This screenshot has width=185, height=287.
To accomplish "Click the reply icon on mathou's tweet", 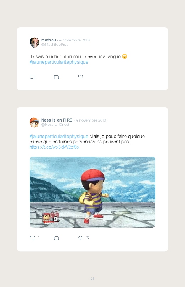I will 32,77.
